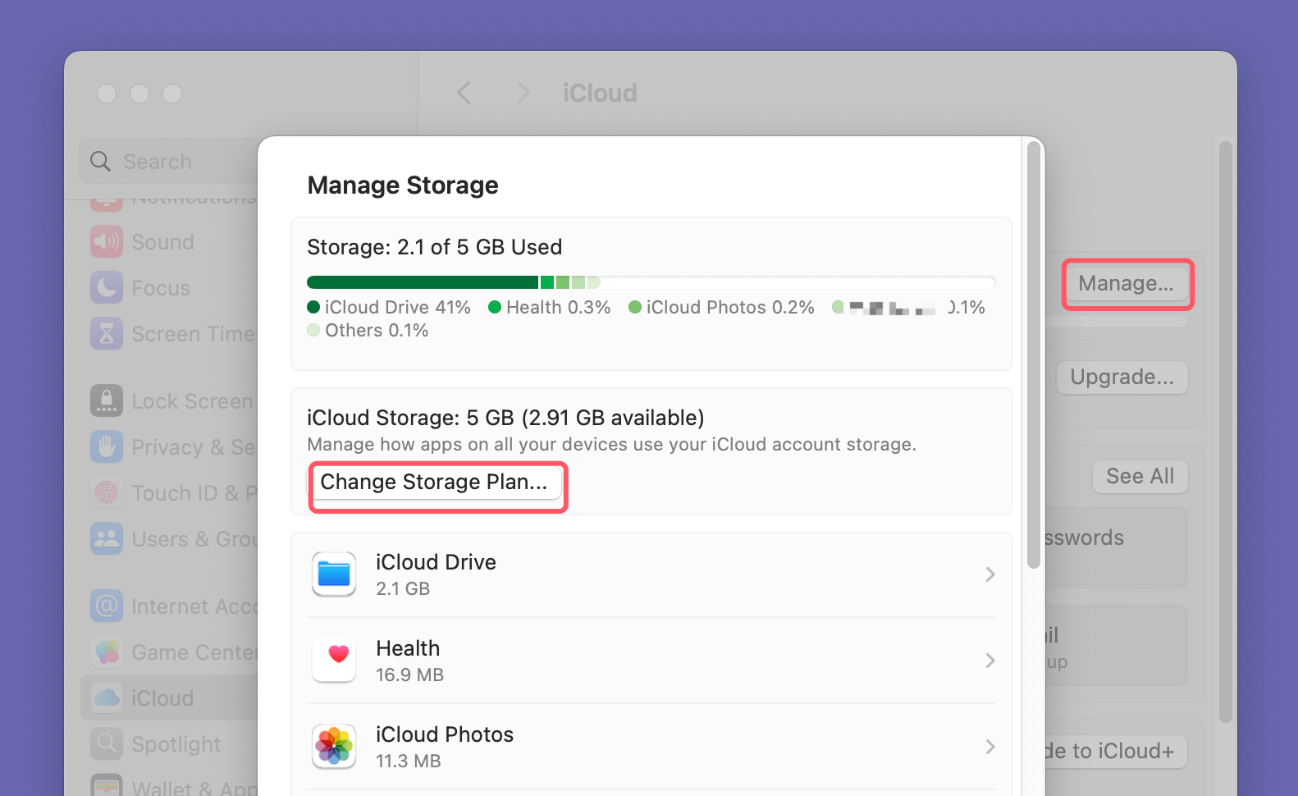Select the Lock Screen padlock icon
The width and height of the screenshot is (1298, 796).
pos(106,400)
